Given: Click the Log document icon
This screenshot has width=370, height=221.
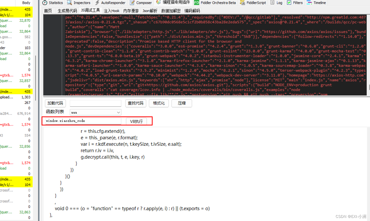Looking at the screenshot, I should click(272, 3).
